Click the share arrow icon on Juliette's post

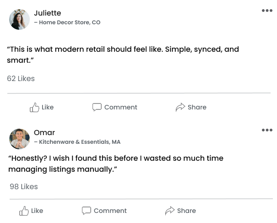180,108
